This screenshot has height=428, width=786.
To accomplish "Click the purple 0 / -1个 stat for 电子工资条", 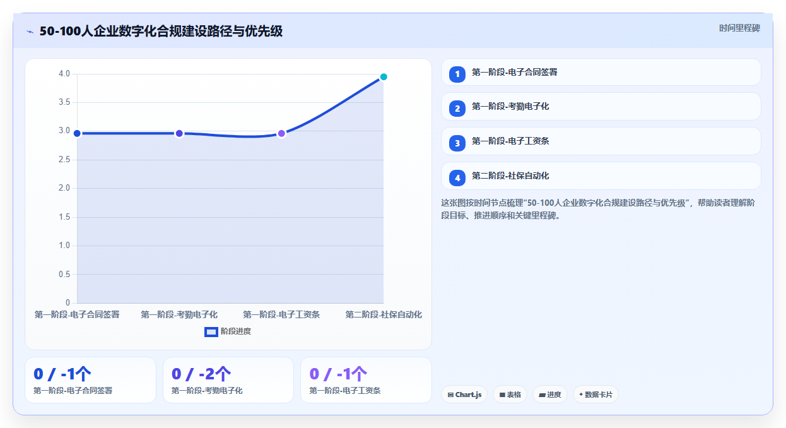I will (339, 374).
